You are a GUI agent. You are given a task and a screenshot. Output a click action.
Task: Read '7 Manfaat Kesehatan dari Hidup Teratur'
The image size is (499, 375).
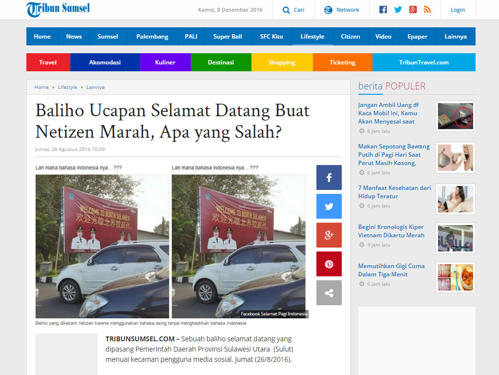(395, 192)
